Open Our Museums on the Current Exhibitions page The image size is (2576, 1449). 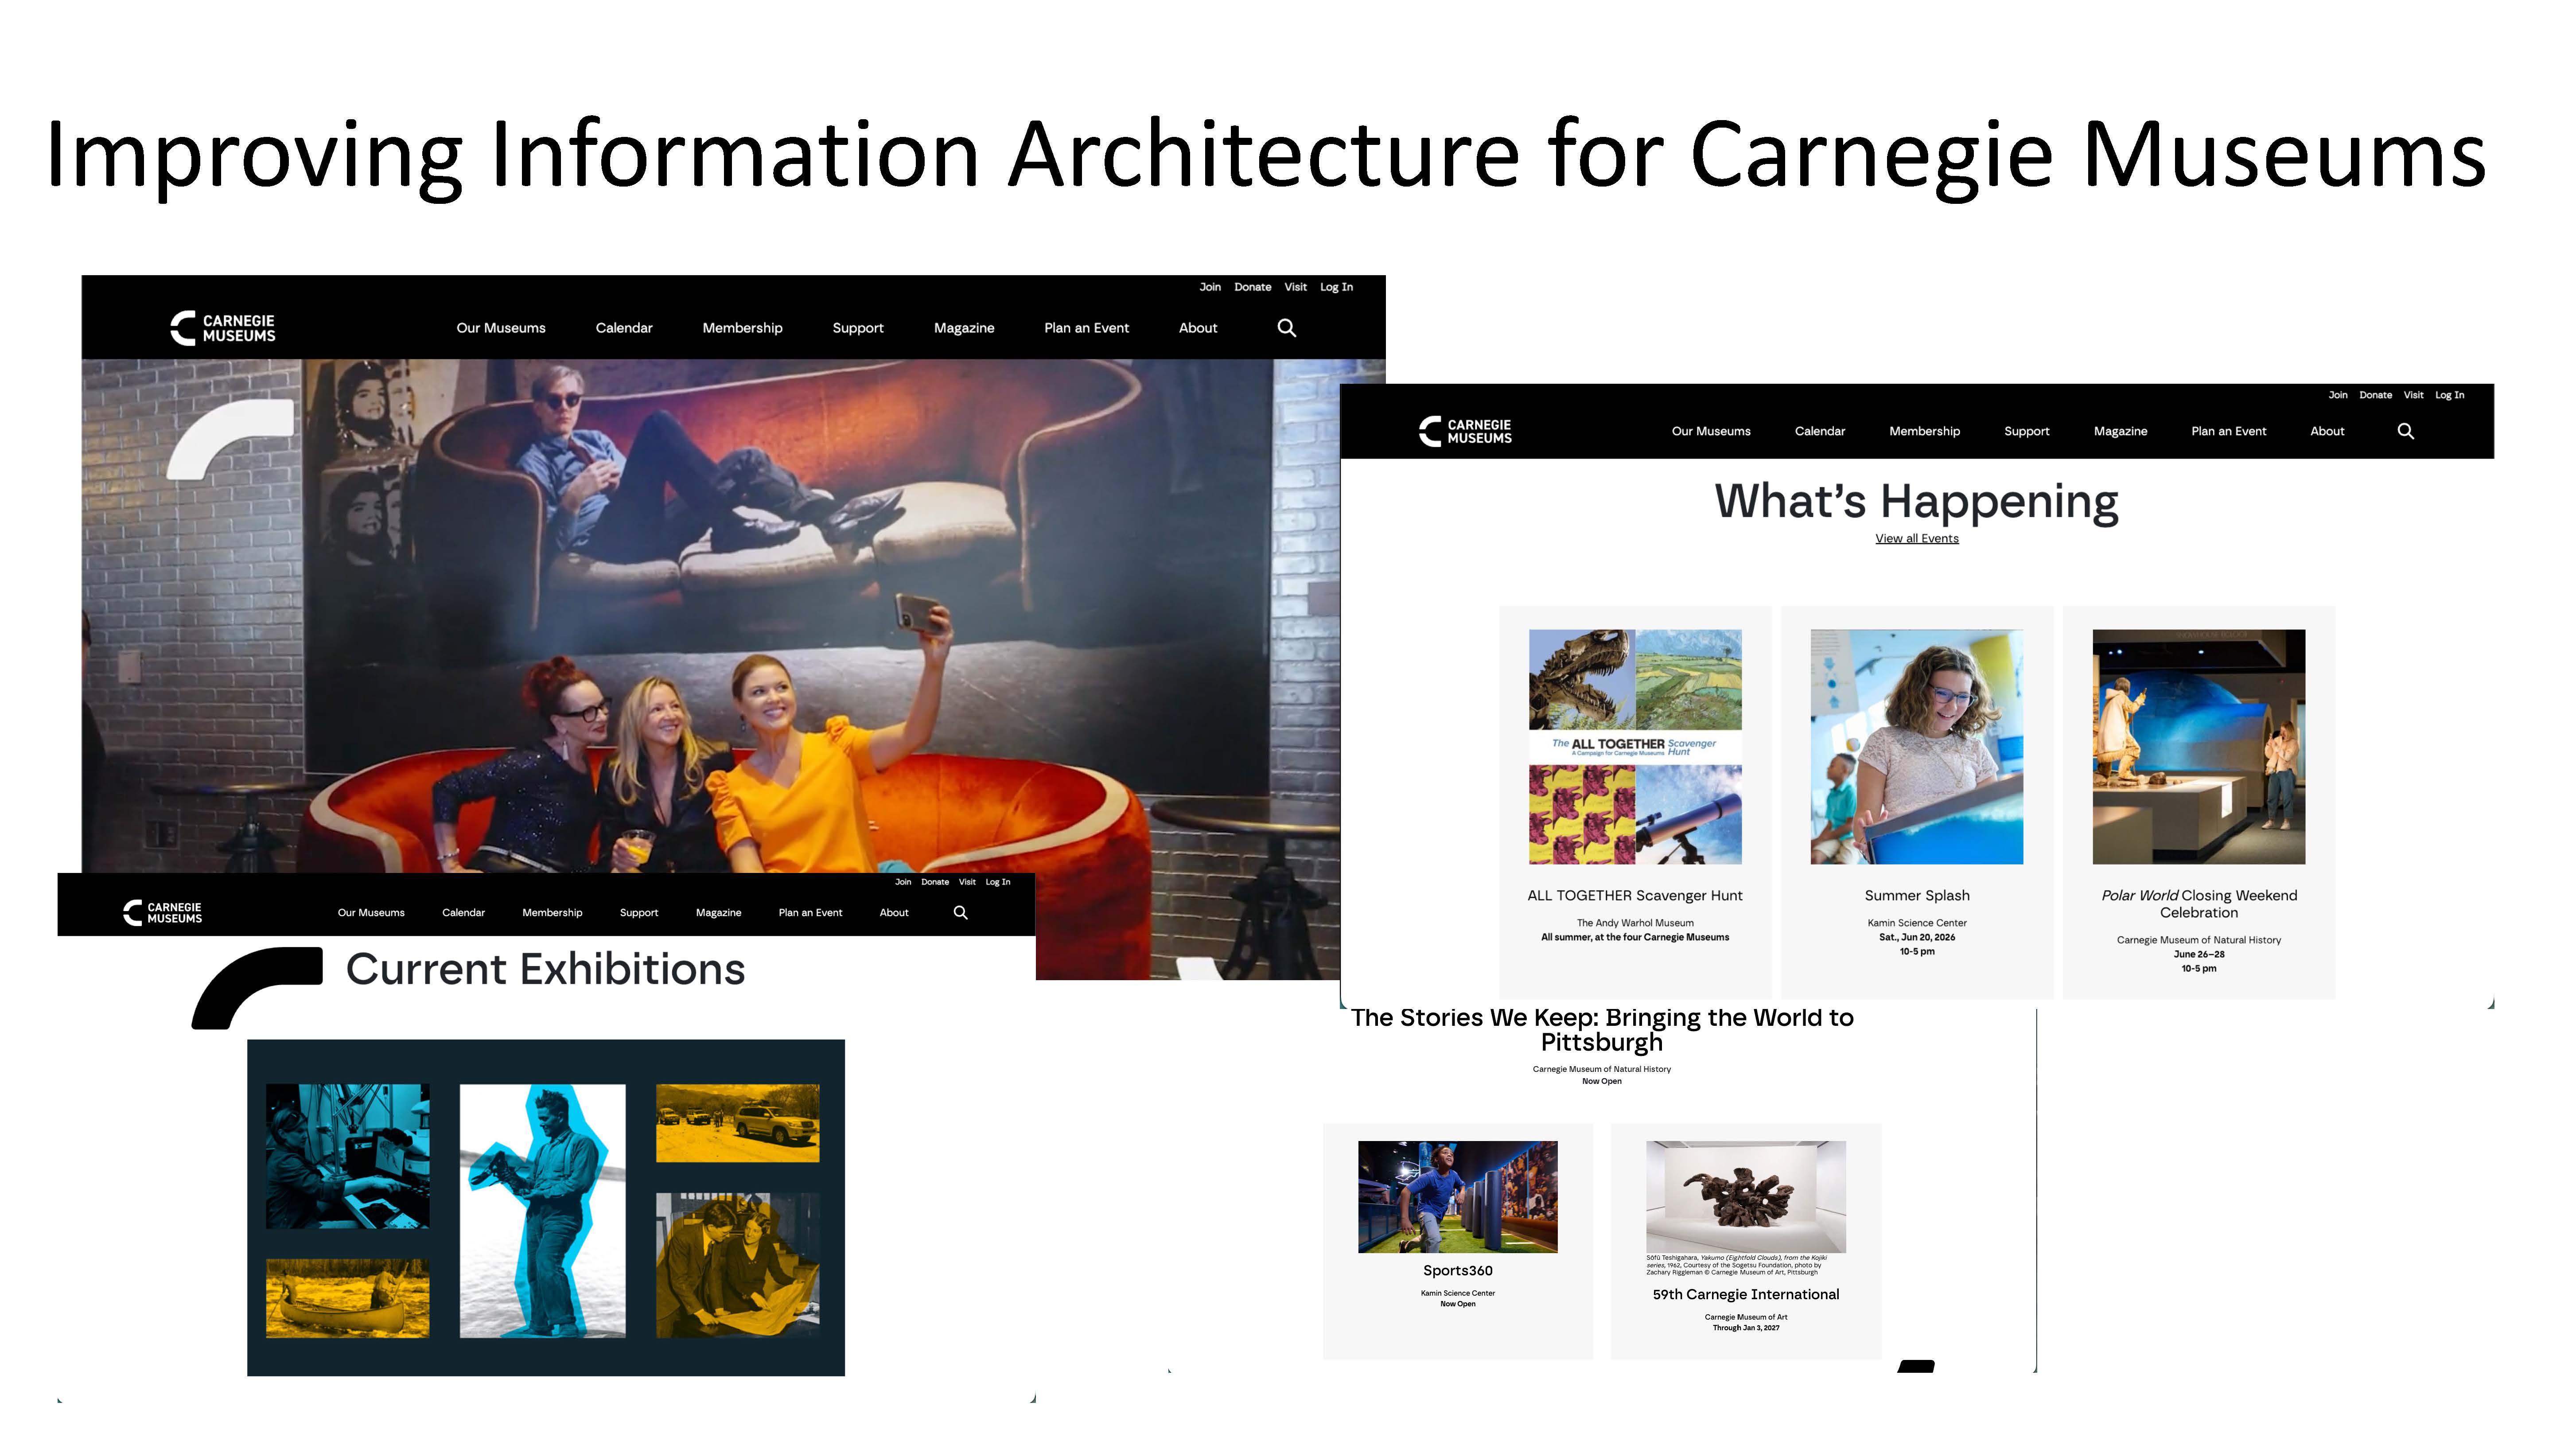coord(371,912)
